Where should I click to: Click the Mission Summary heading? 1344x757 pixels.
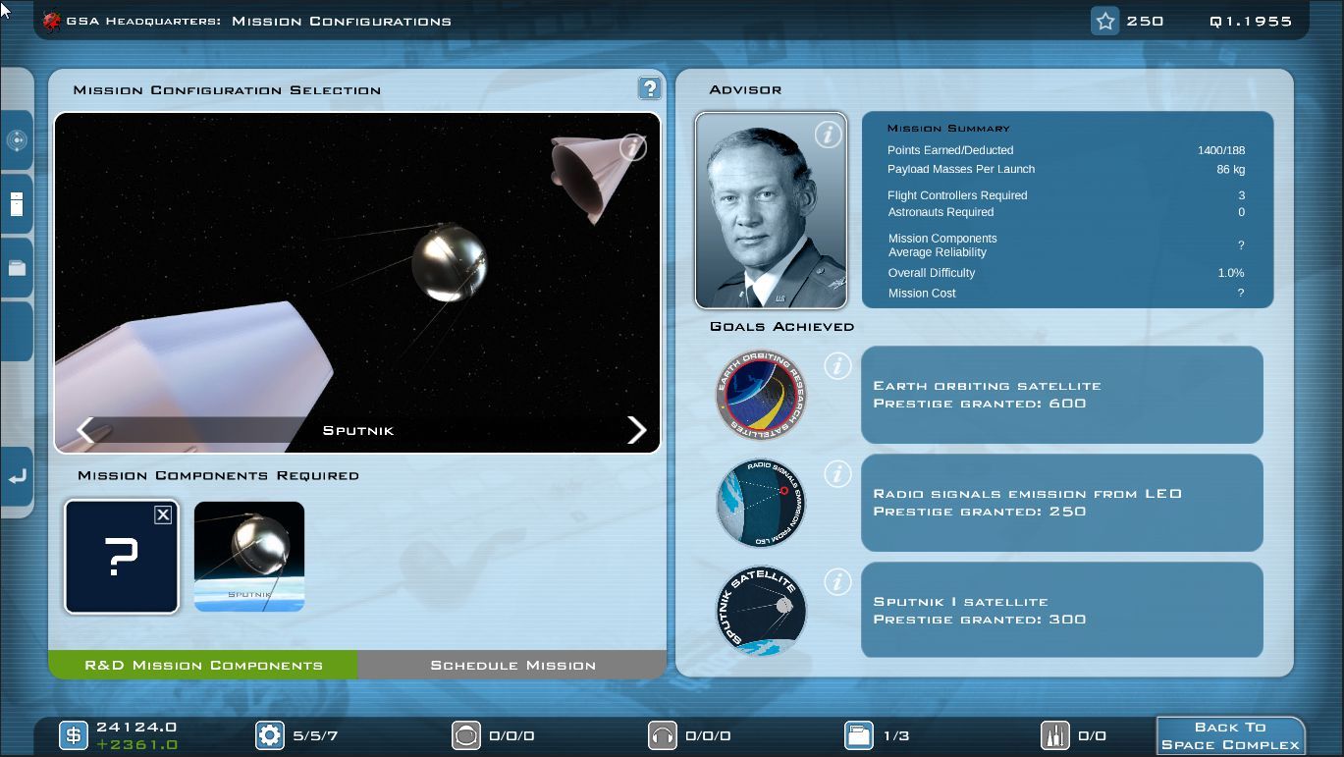[948, 128]
